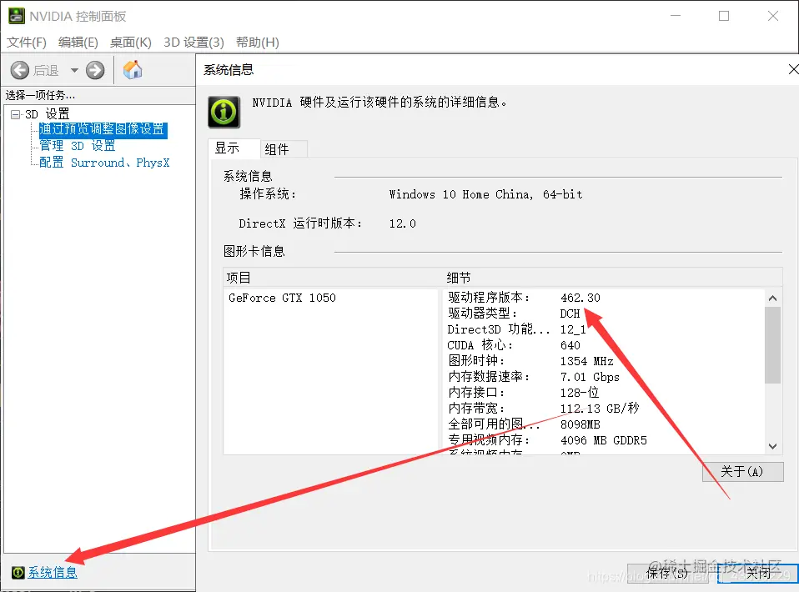799x592 pixels.
Task: Click the 关闭 button
Action: coord(758,573)
